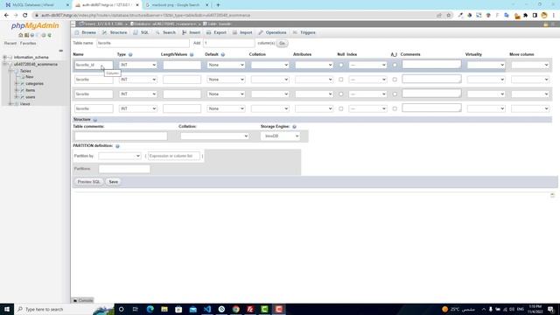560x315 pixels.
Task: Open the Browse tab
Action: [86, 32]
